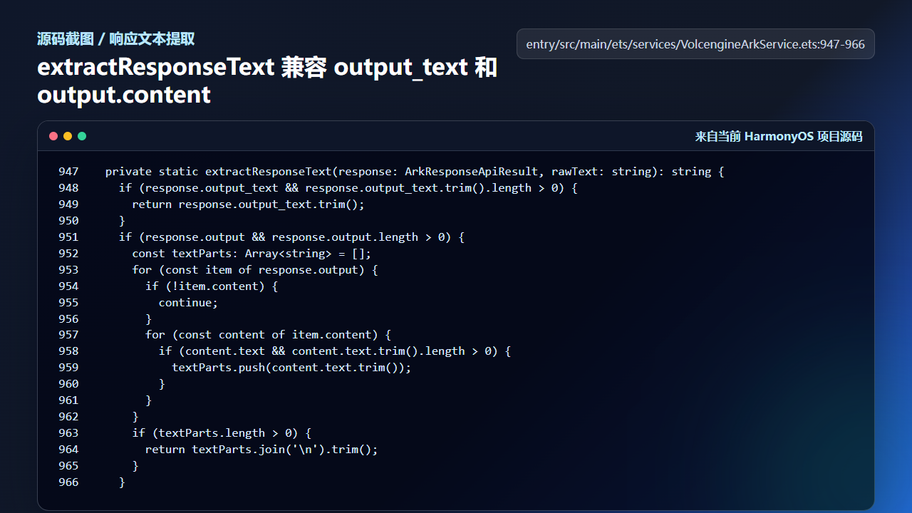Viewport: 912px width, 513px height.
Task: Click the "if (textParts.length > 0) {" line
Action: point(222,433)
